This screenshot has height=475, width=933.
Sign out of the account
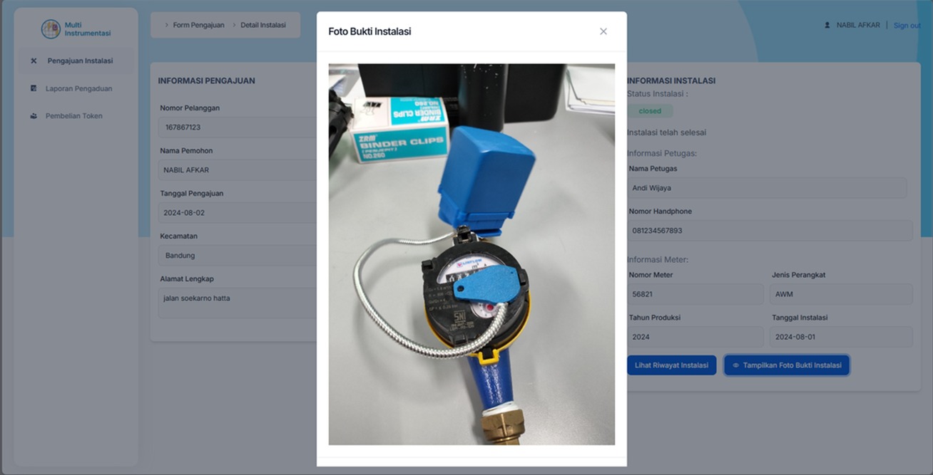point(907,26)
